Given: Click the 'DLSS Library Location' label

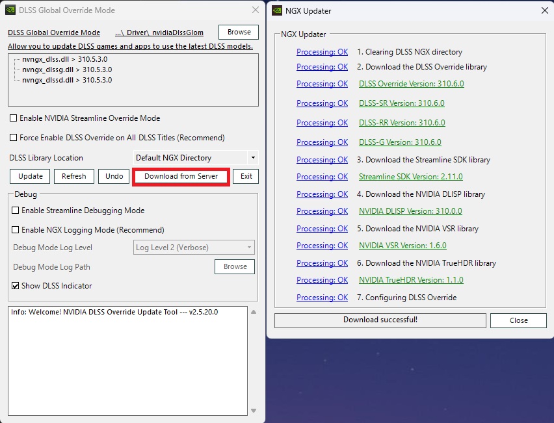Looking at the screenshot, I should tap(46, 158).
